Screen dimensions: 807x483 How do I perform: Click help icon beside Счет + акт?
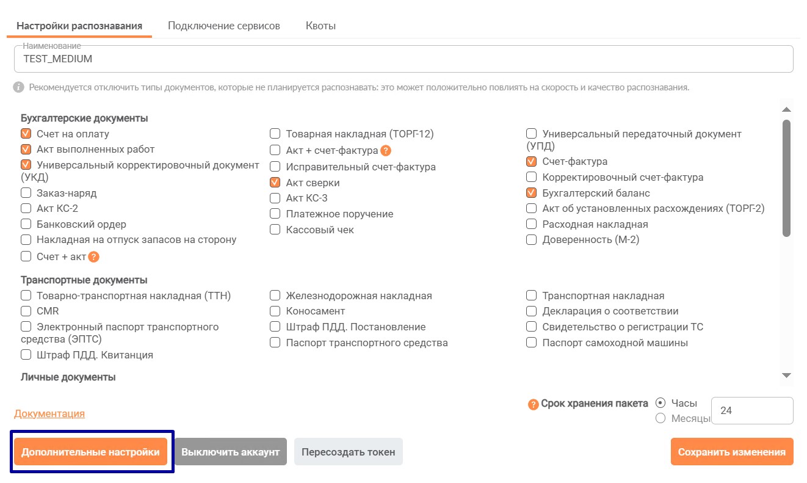93,257
